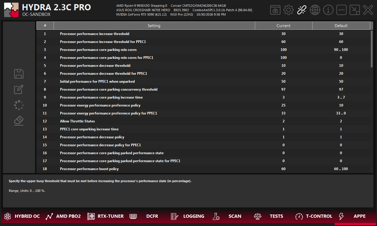Click the edit pencil icon in sidebar
The height and width of the screenshot is (226, 377).
(19, 89)
